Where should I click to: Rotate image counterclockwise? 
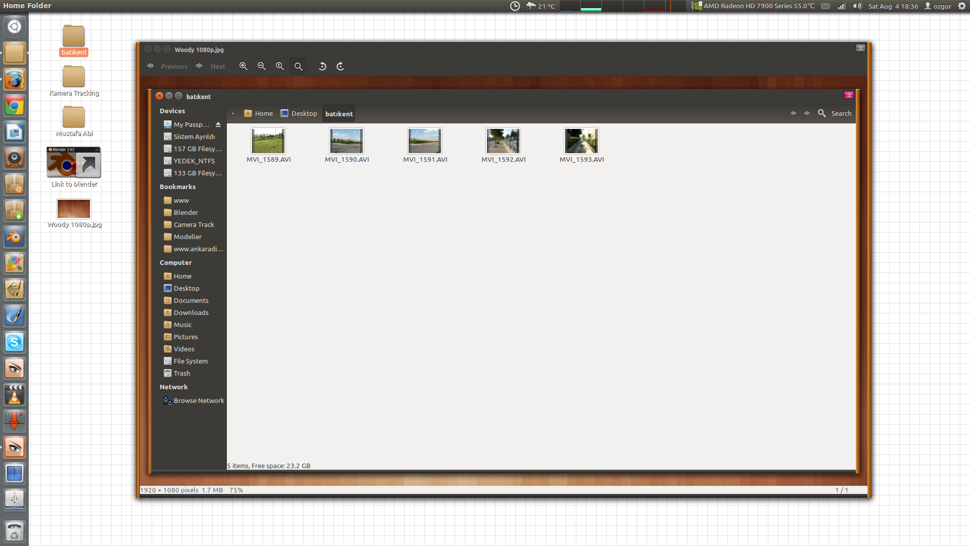click(322, 66)
